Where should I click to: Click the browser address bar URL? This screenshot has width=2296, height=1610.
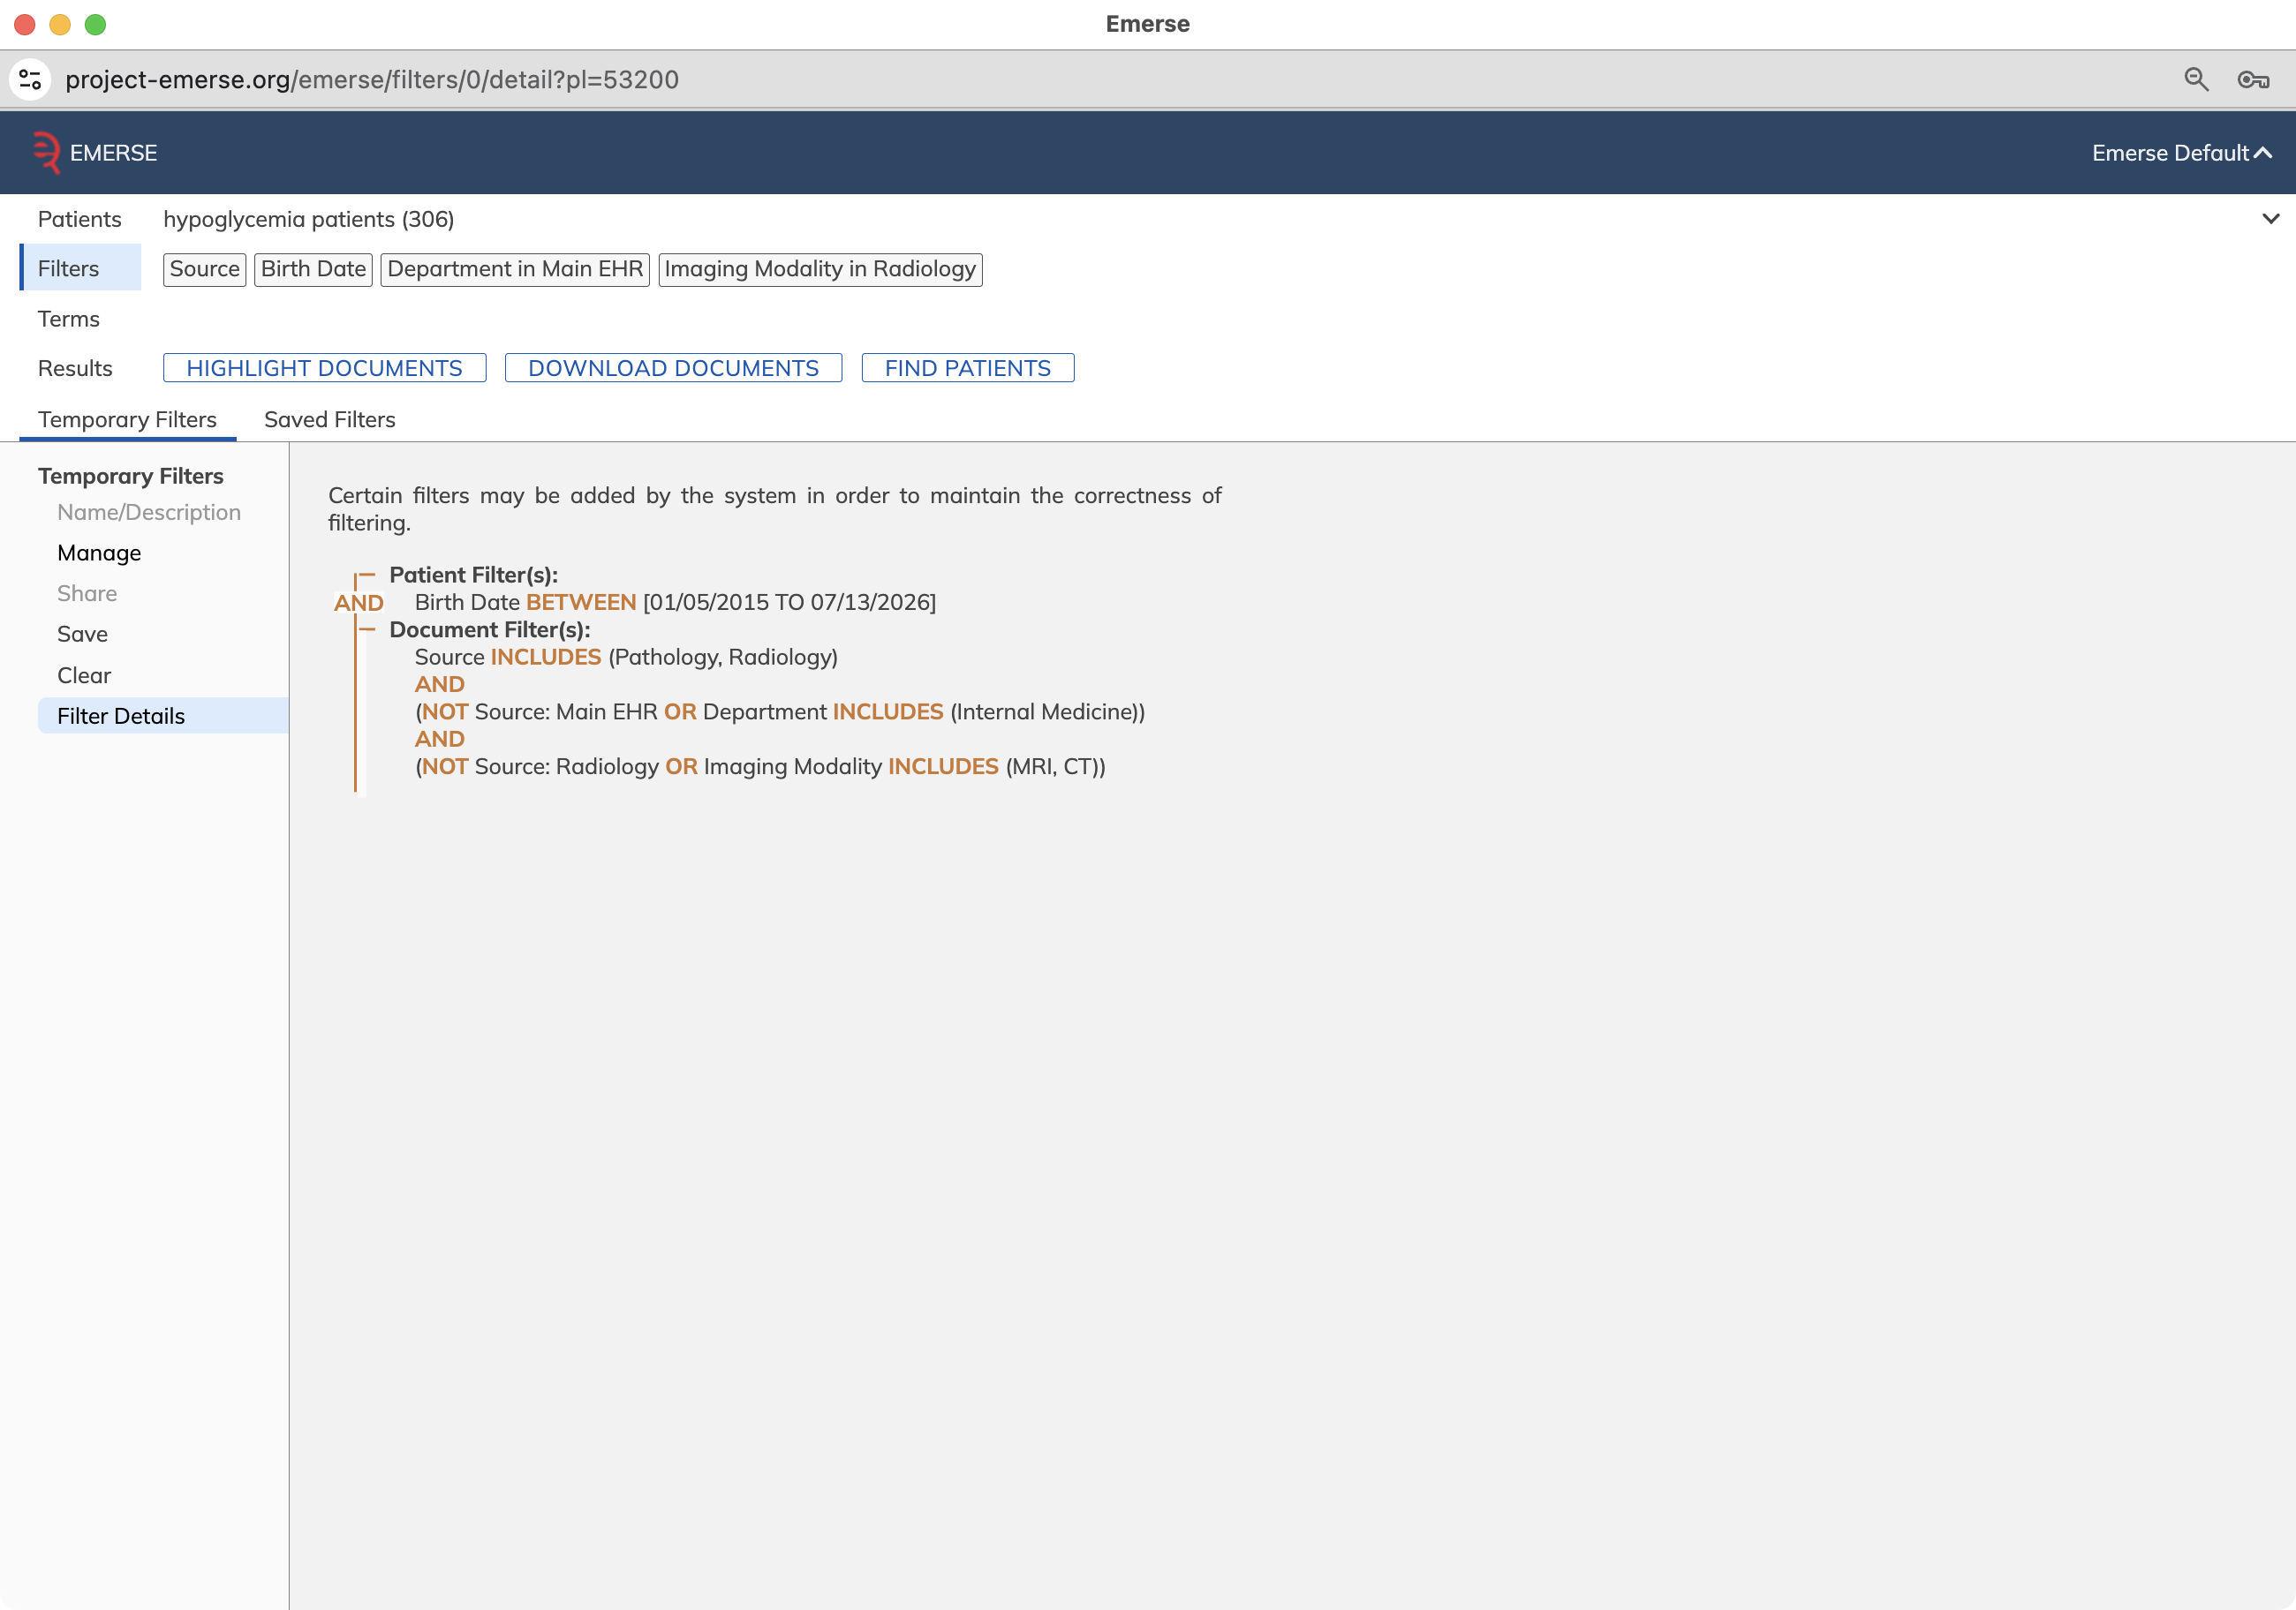[x=372, y=79]
